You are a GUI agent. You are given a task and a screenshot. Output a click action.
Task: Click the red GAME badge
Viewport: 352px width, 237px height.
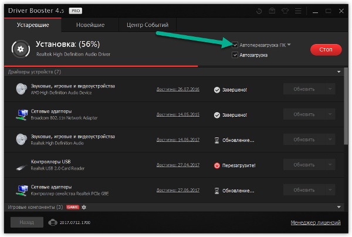point(73,207)
